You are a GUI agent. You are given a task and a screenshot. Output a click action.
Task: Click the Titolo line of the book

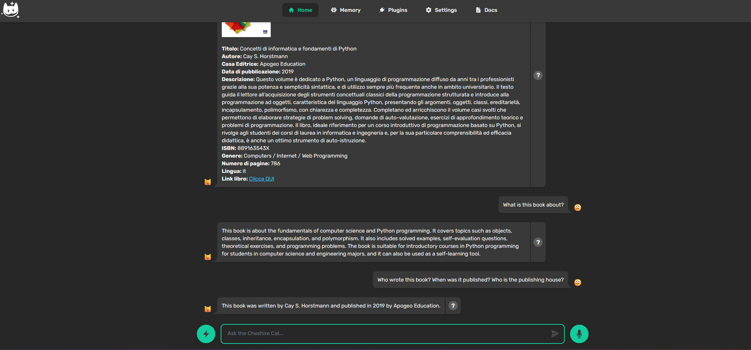pos(289,49)
